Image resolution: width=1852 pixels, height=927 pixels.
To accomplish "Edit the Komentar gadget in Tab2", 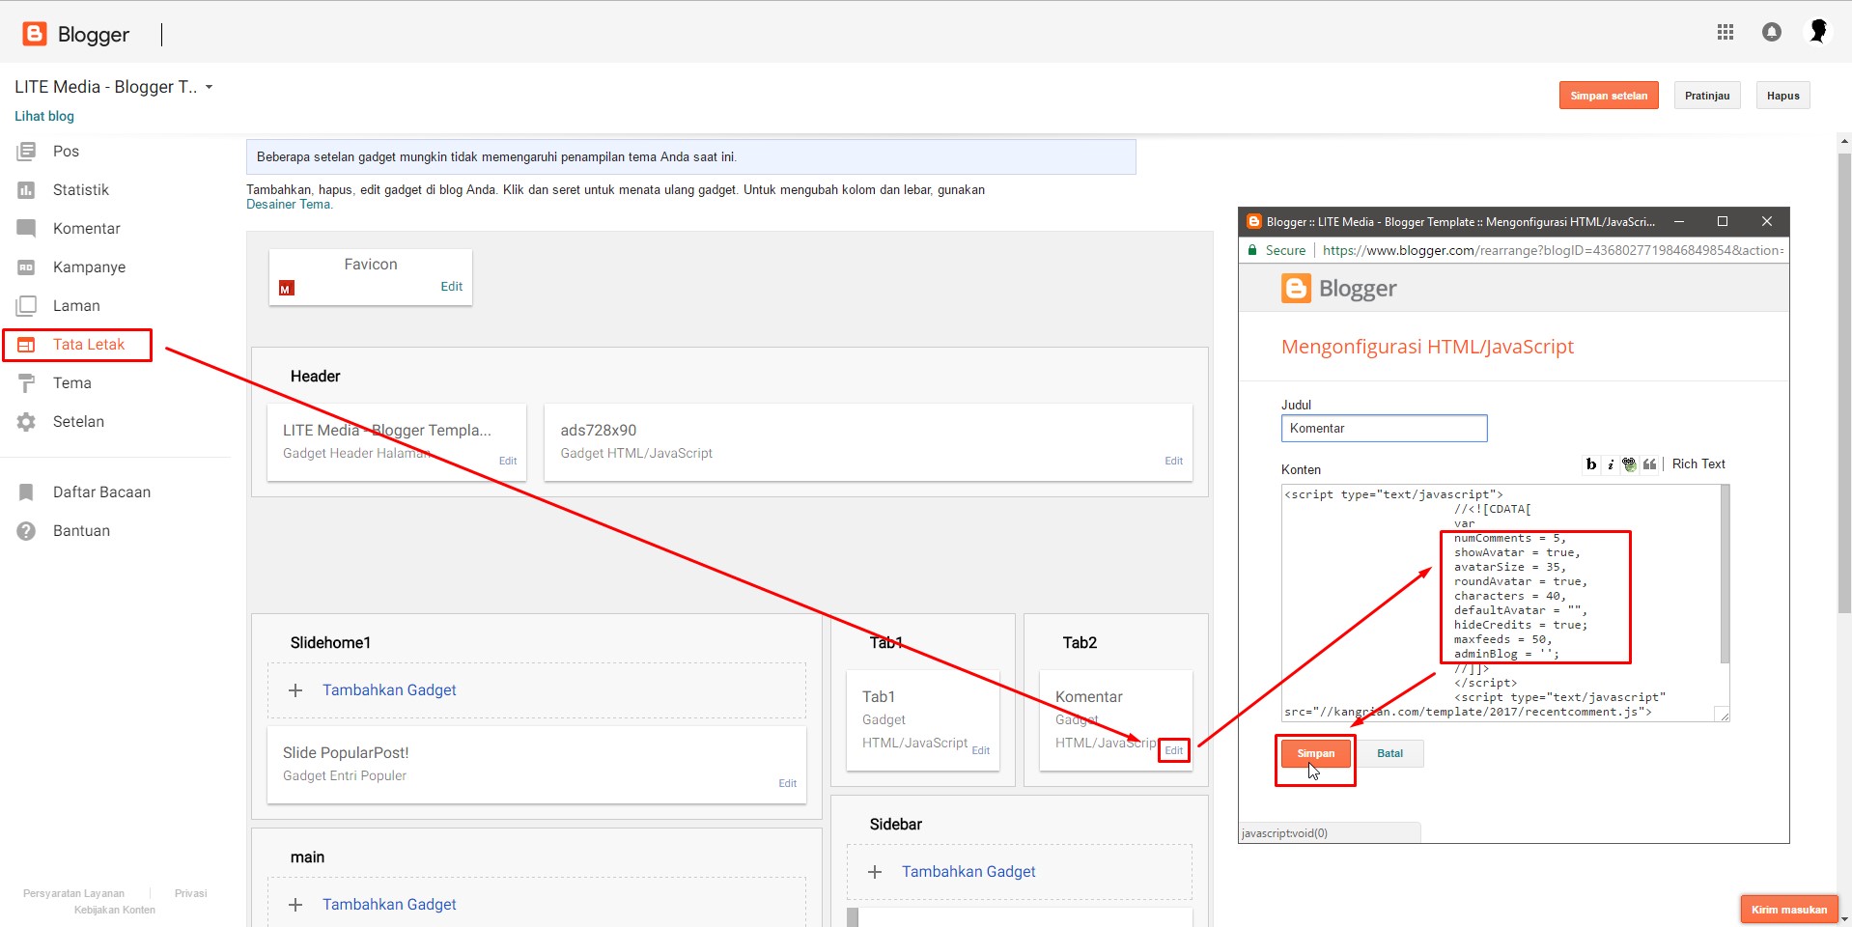I will point(1174,750).
